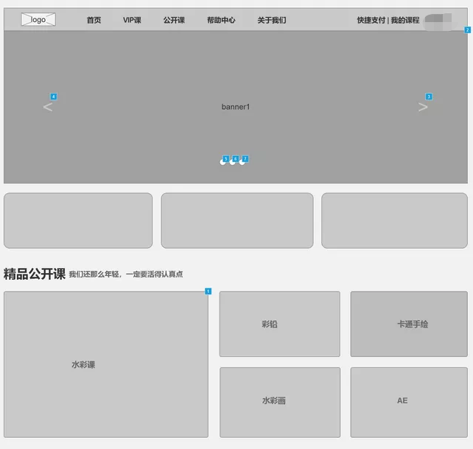Click subtitle 我们还那么年轻，一定要活得认真点
Screen dimensions: 473x449
tap(126, 275)
